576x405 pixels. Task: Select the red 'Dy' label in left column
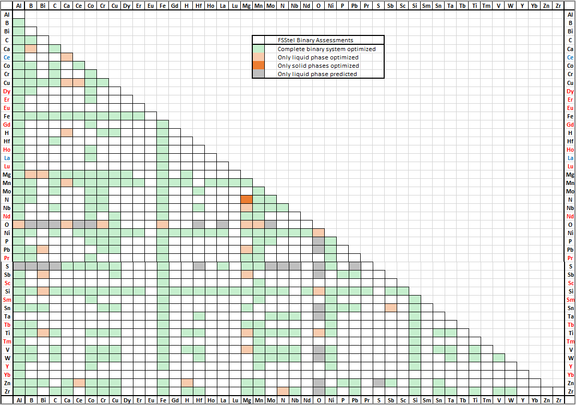[x=7, y=91]
